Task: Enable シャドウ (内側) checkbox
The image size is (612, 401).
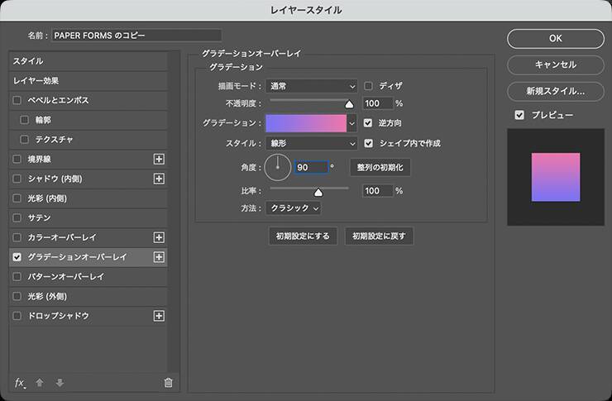Action: click(x=17, y=179)
